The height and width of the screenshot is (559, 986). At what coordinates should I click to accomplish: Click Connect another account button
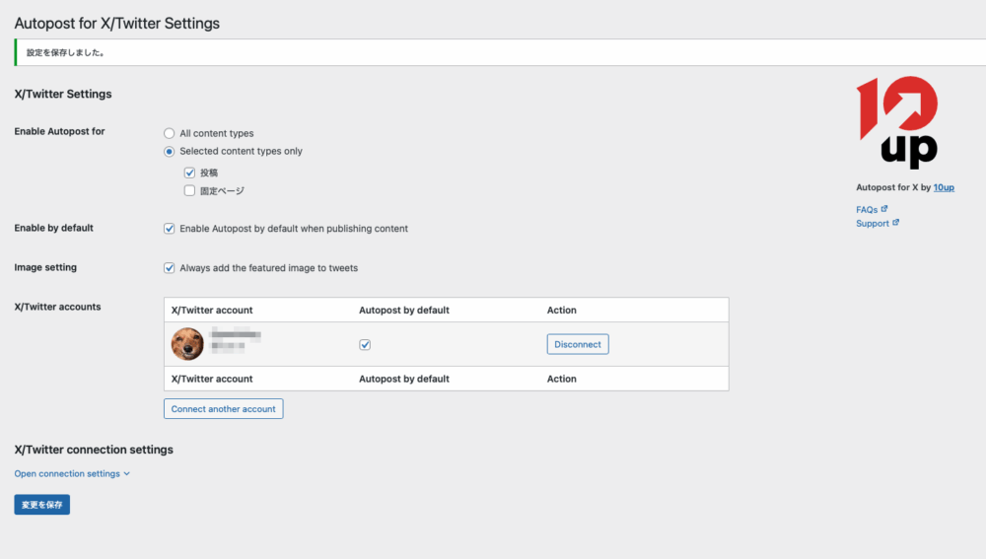pos(223,409)
